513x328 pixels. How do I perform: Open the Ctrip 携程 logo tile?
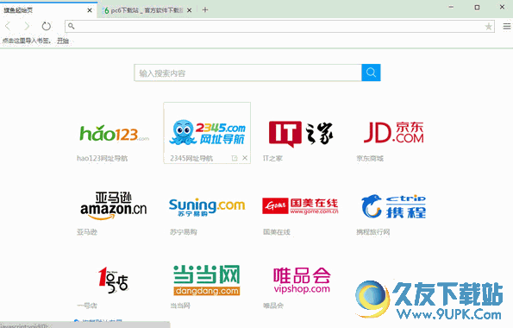click(393, 206)
